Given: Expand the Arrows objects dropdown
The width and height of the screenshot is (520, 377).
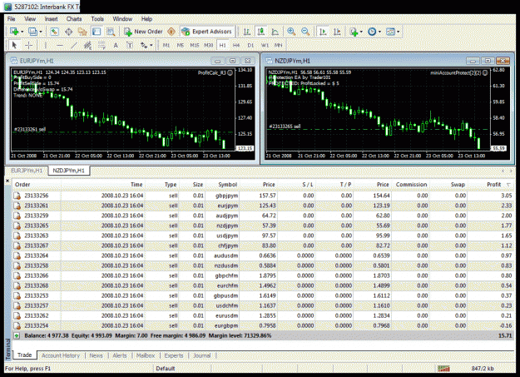Looking at the screenshot, I should pos(151,46).
